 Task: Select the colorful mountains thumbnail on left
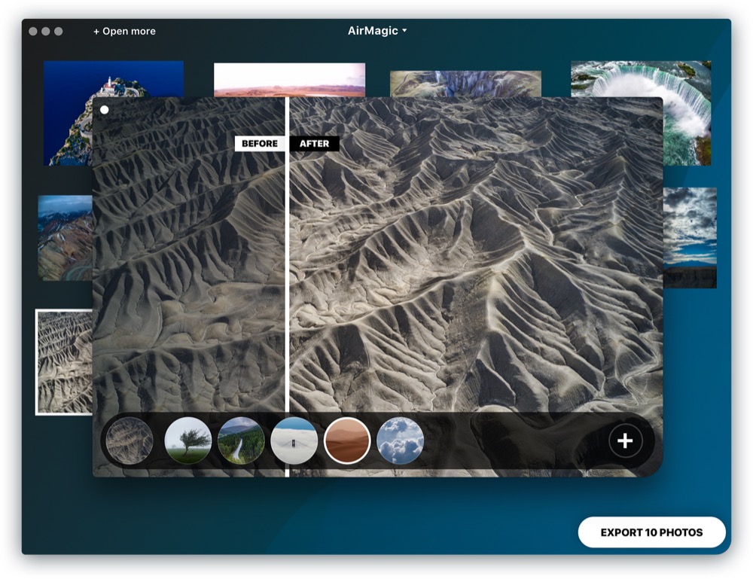[65, 237]
